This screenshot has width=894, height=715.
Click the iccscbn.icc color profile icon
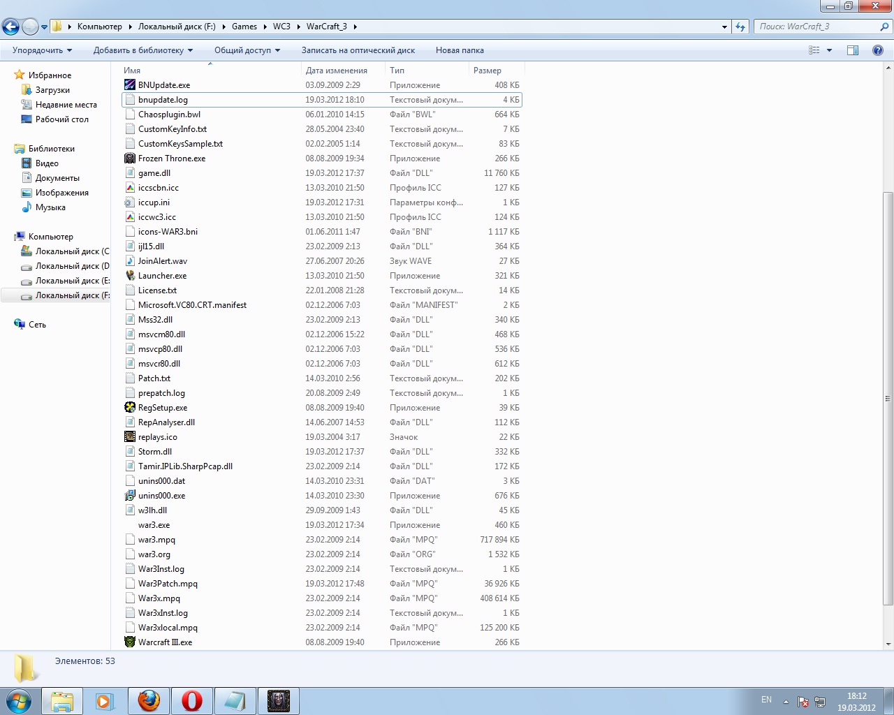pyautogui.click(x=130, y=188)
